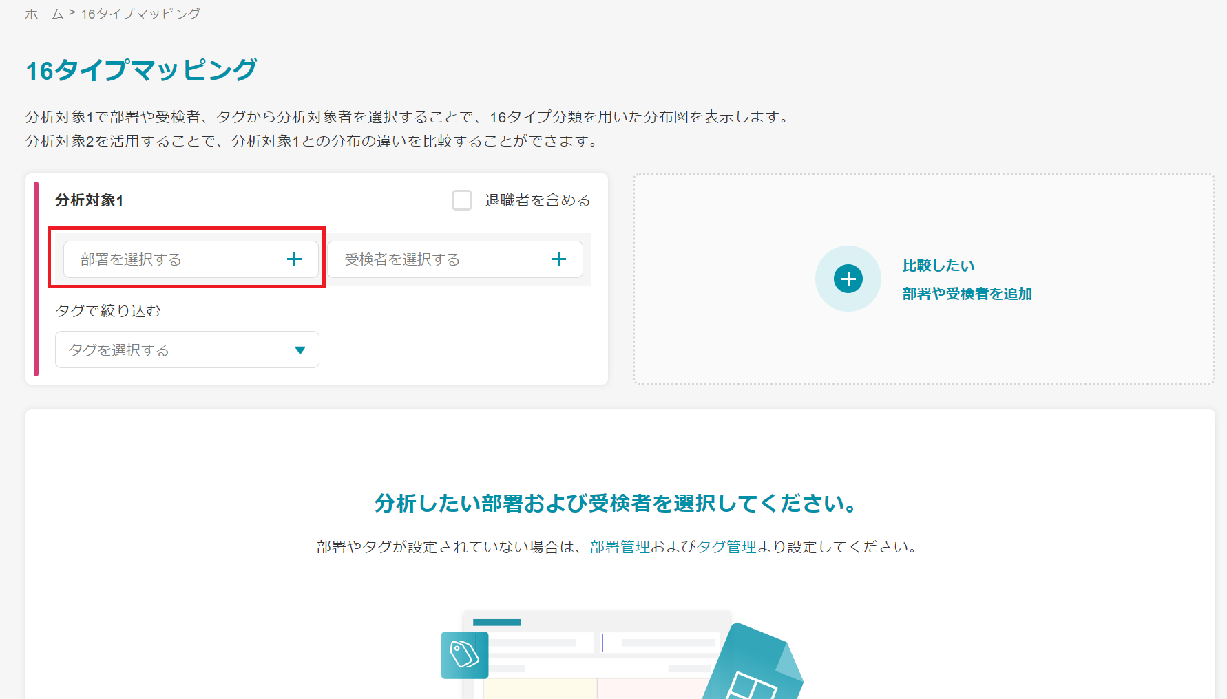
Task: Click the plus symbol inside the dashed comparison panel
Action: coord(848,279)
